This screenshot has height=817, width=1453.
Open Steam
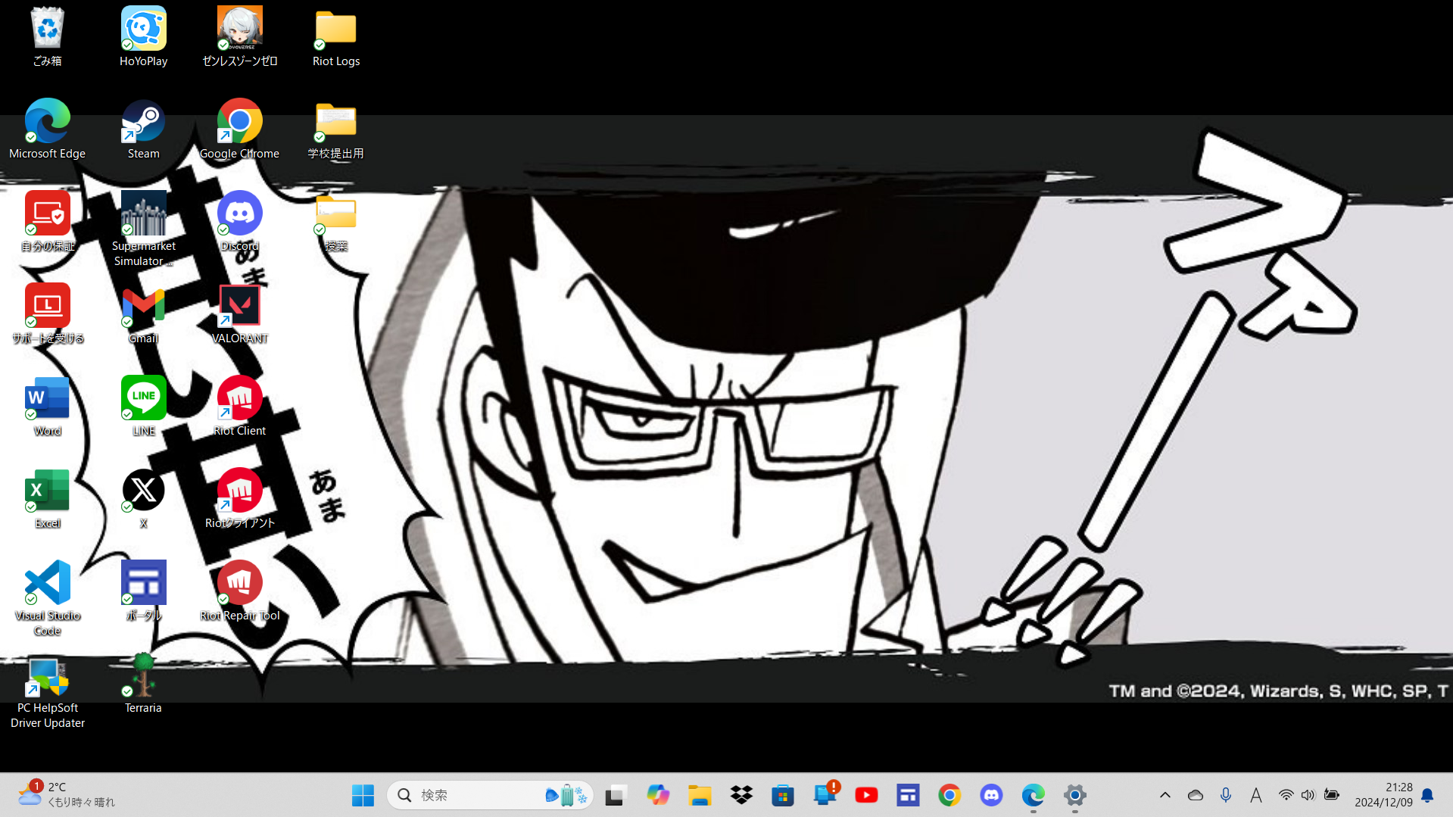click(x=143, y=121)
